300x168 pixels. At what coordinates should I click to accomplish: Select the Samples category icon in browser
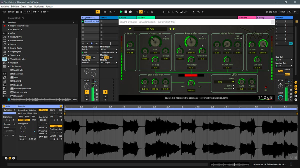[x=4, y=66]
